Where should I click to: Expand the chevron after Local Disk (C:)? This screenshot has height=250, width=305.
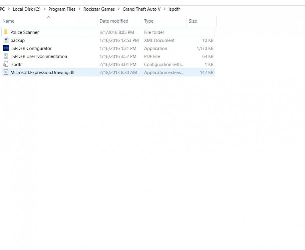[x=44, y=9]
